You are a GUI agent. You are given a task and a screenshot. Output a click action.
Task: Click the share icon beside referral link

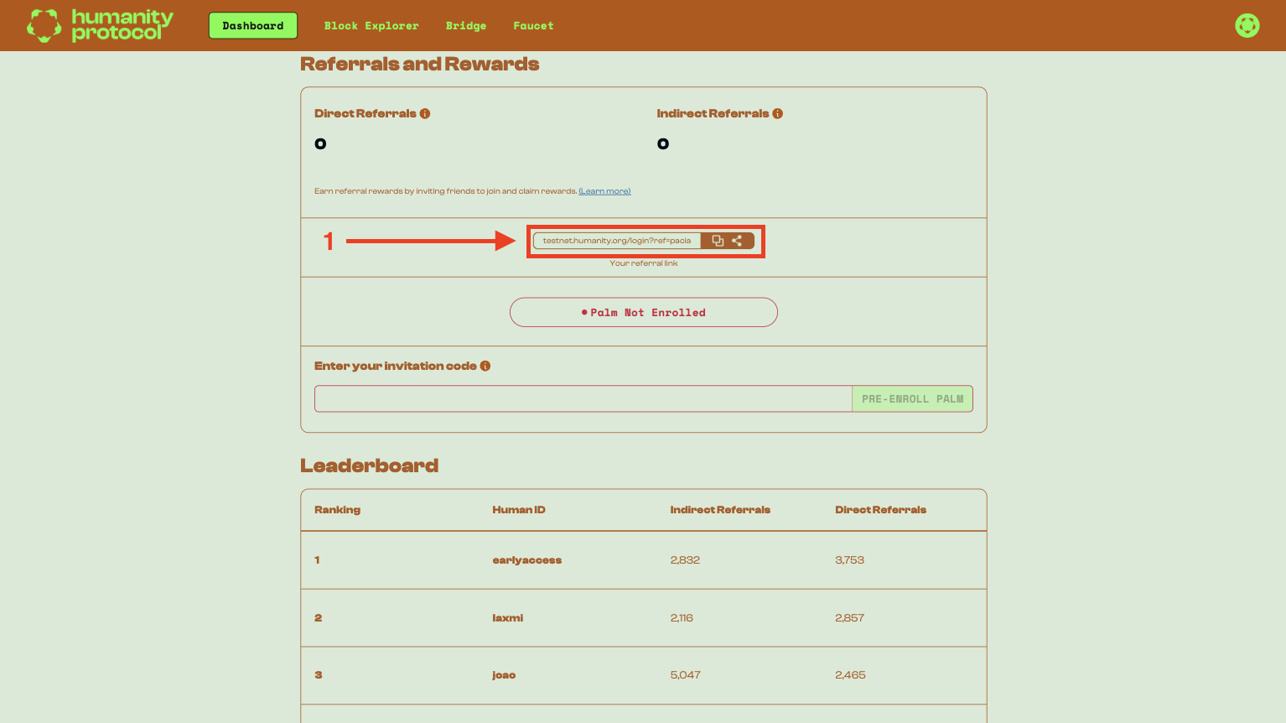pyautogui.click(x=737, y=241)
